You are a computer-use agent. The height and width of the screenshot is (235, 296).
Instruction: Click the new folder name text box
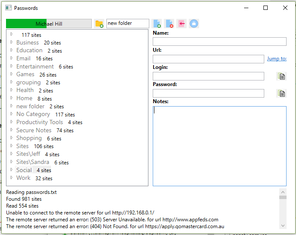tap(128, 24)
